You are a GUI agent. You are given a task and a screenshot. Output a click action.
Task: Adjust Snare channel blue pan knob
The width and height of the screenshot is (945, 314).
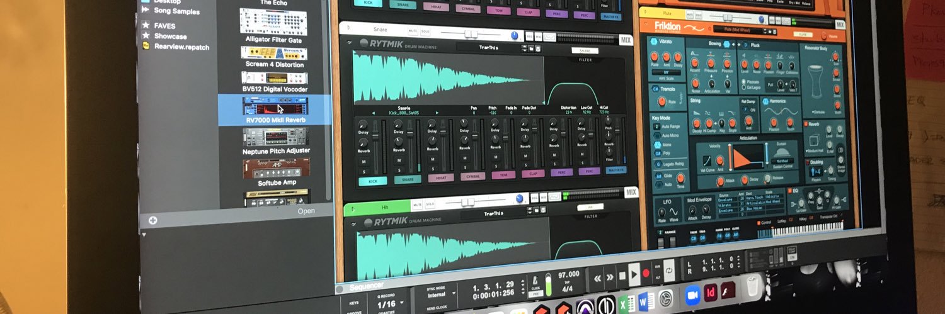coord(515,36)
